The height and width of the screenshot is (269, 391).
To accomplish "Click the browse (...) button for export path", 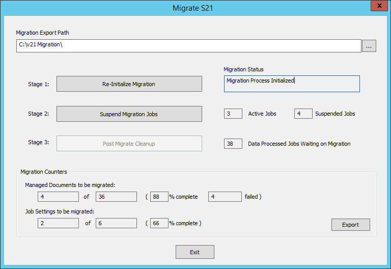I will coord(369,46).
